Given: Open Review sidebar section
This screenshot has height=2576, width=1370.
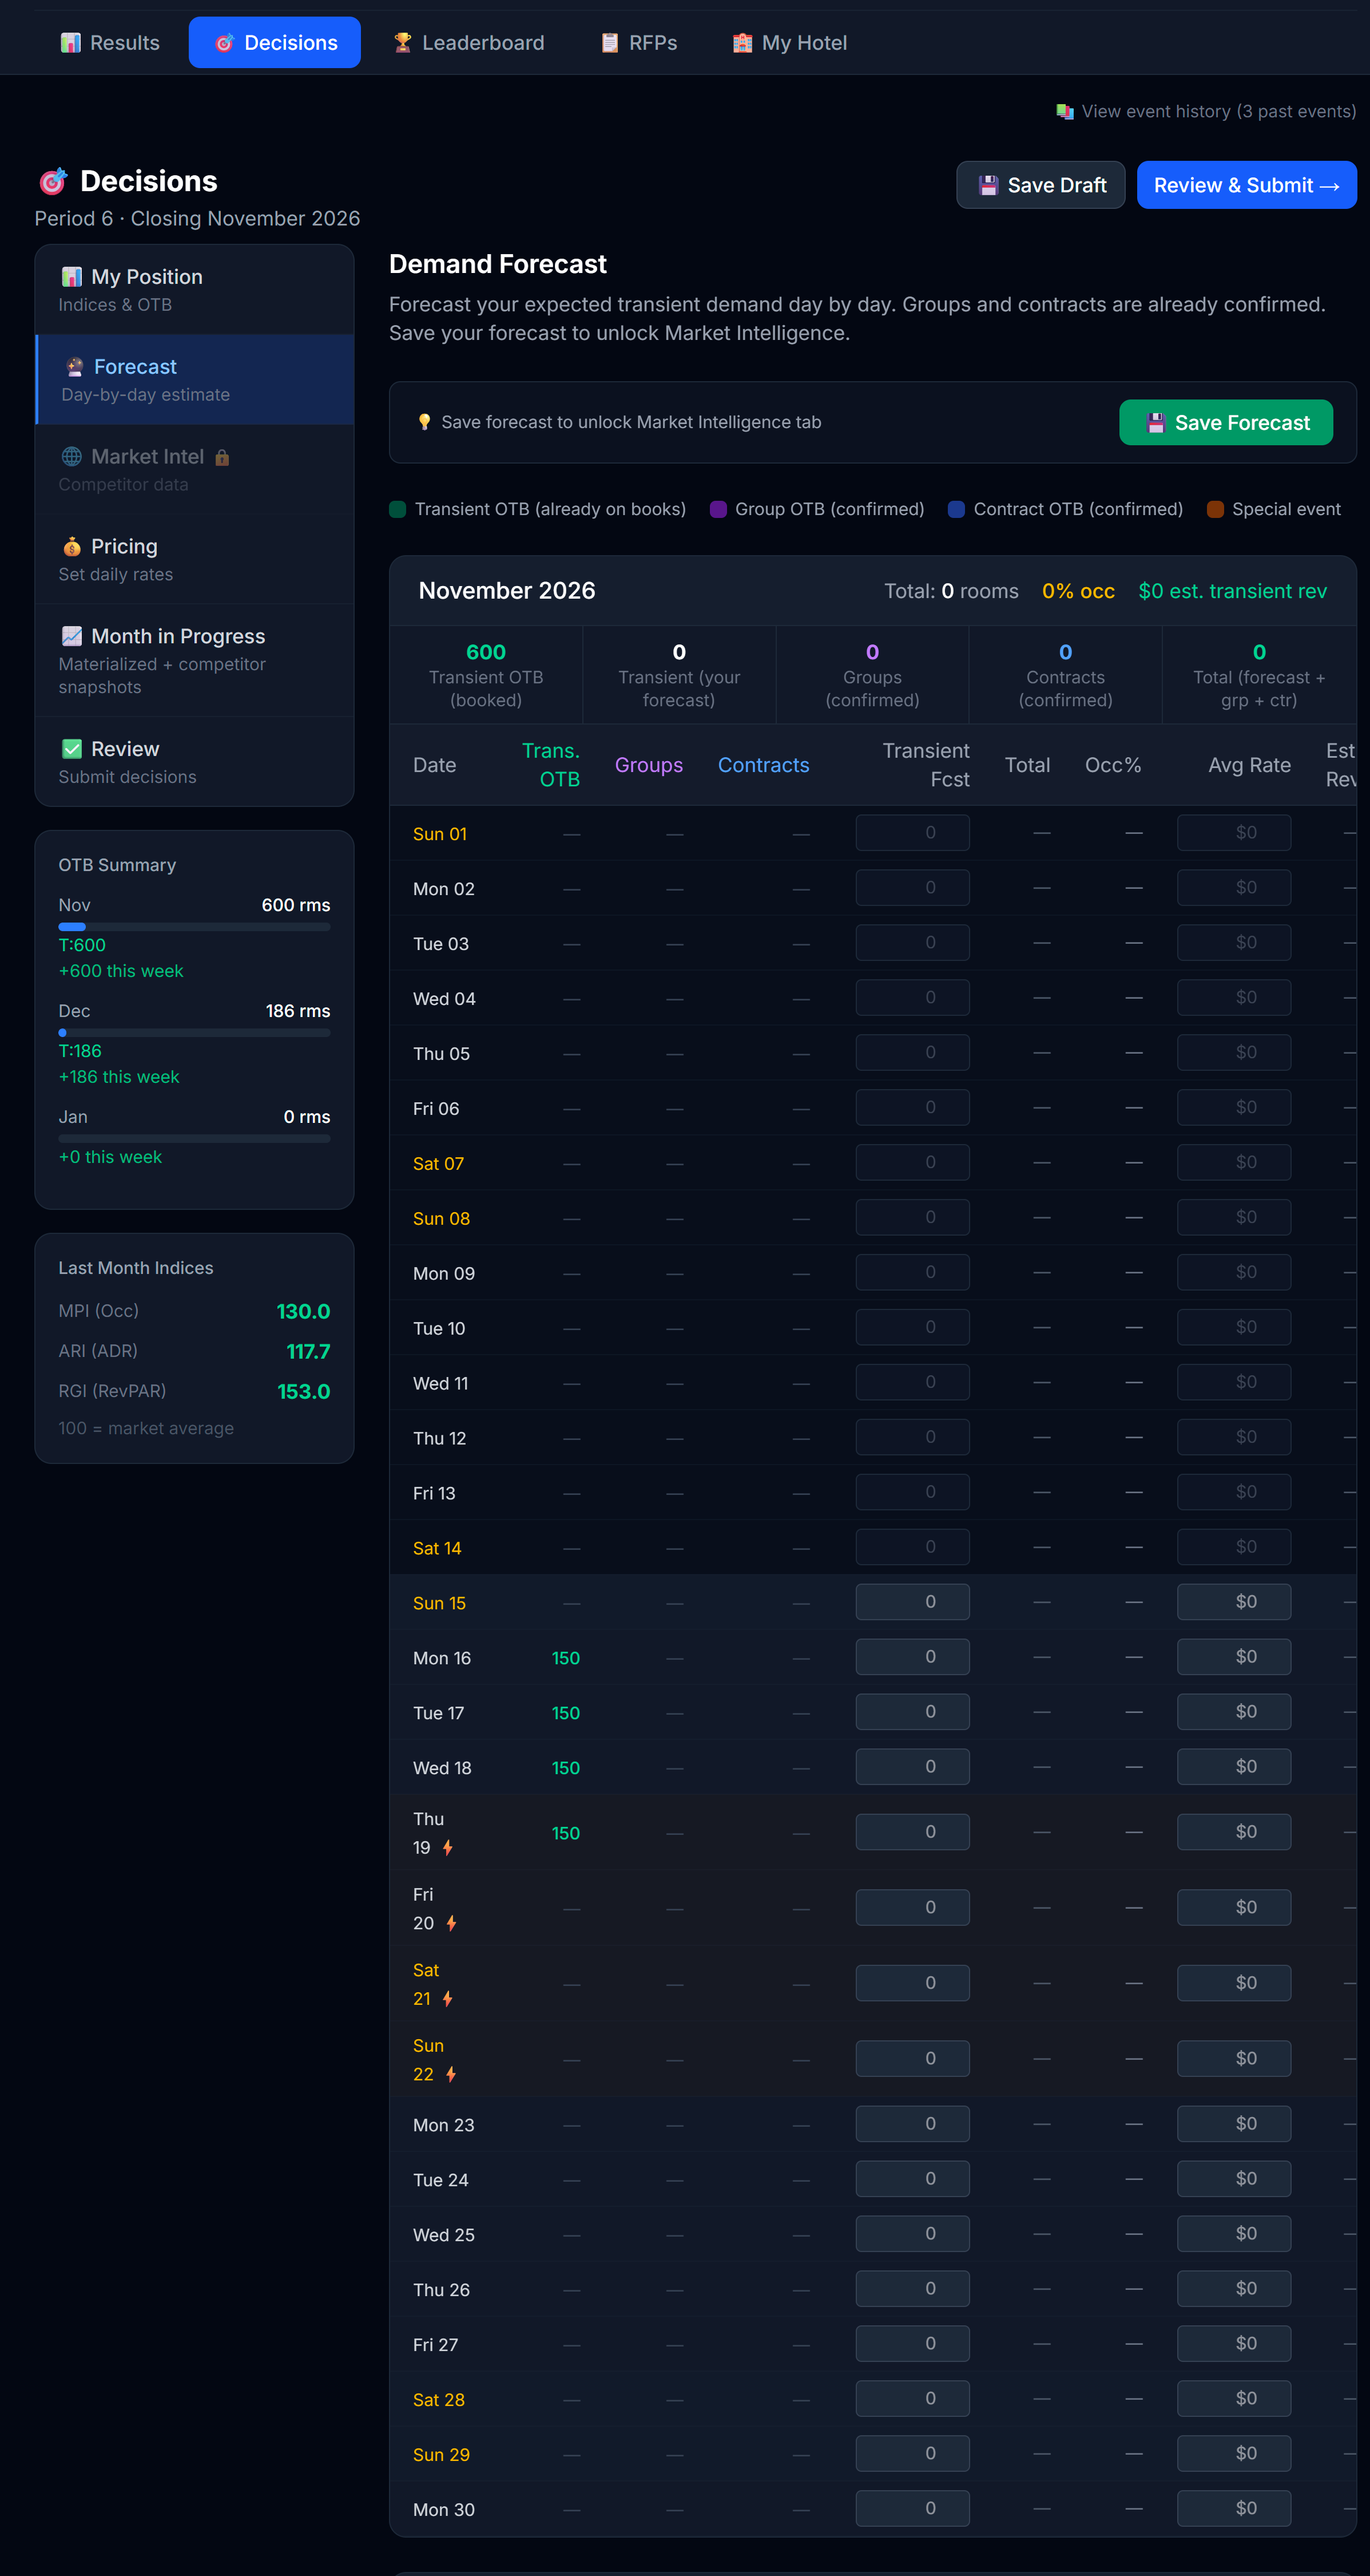Looking at the screenshot, I should click(x=195, y=762).
